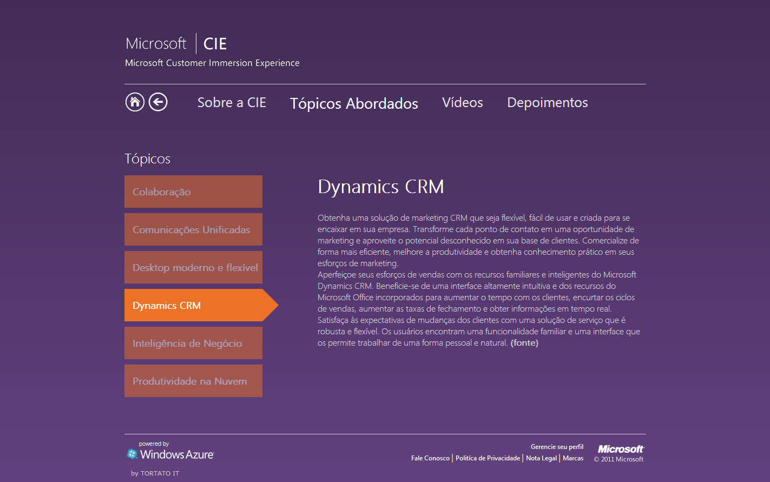Click the Marcas footer link
770x482 pixels.
573,458
